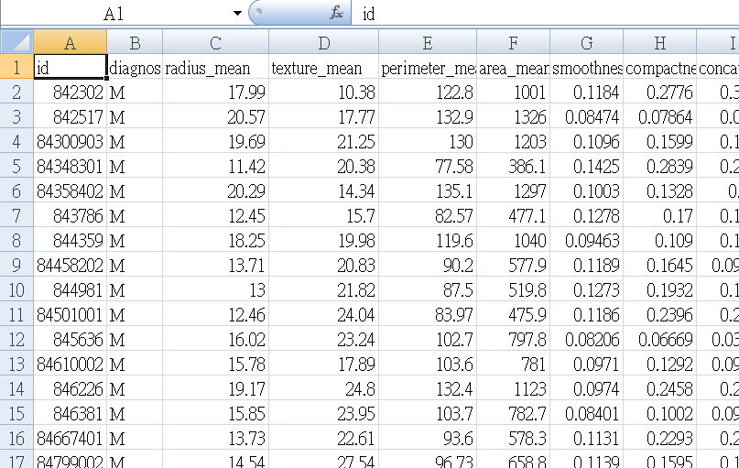Click the texture_mean header cell
Viewport: 739px width, 468px height.
(324, 68)
